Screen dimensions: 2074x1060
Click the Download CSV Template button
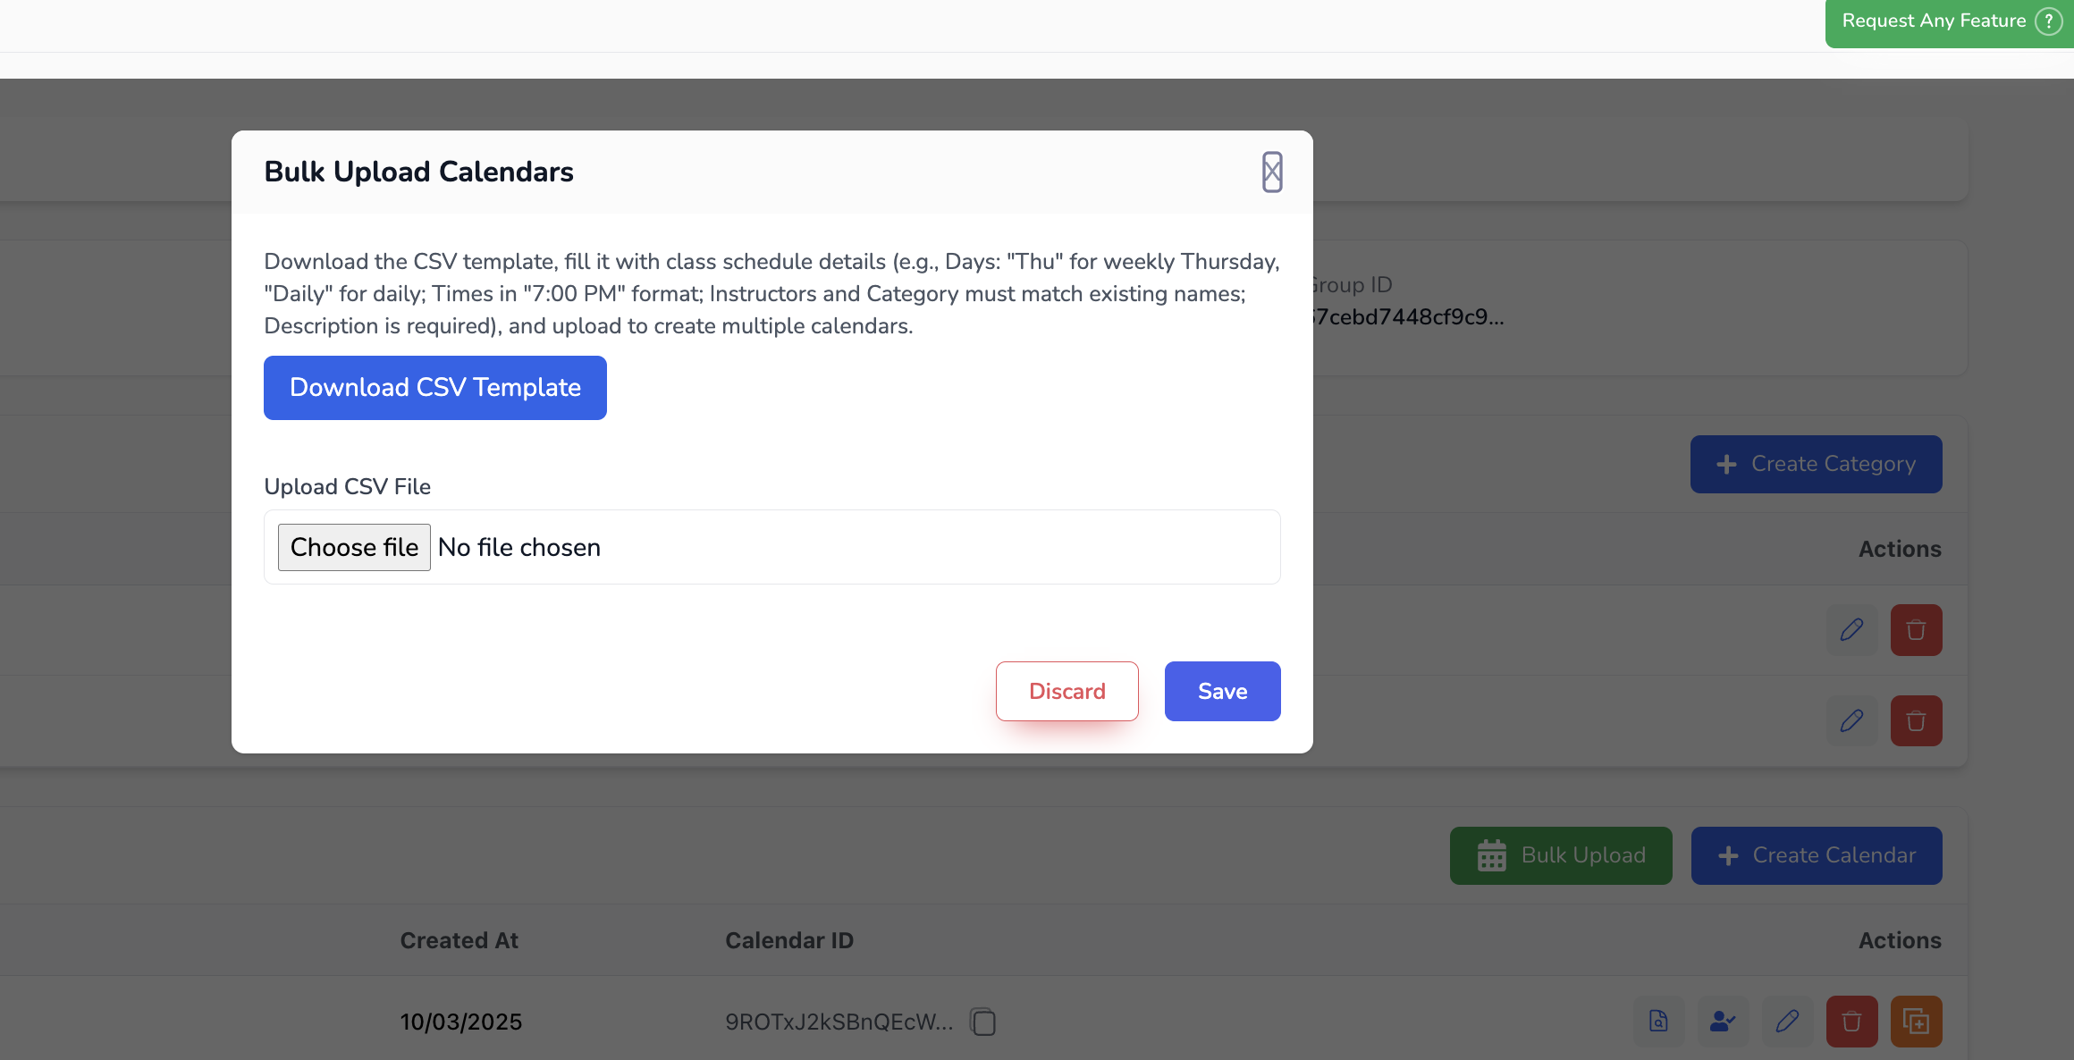click(434, 387)
